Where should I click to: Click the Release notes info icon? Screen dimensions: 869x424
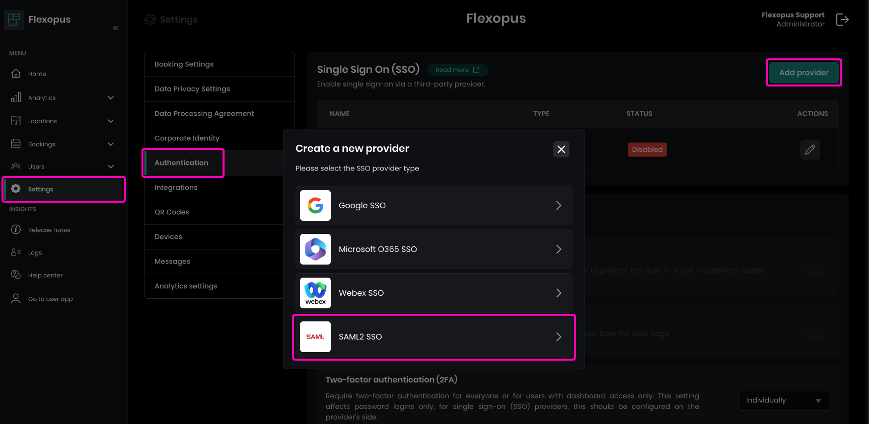(16, 230)
